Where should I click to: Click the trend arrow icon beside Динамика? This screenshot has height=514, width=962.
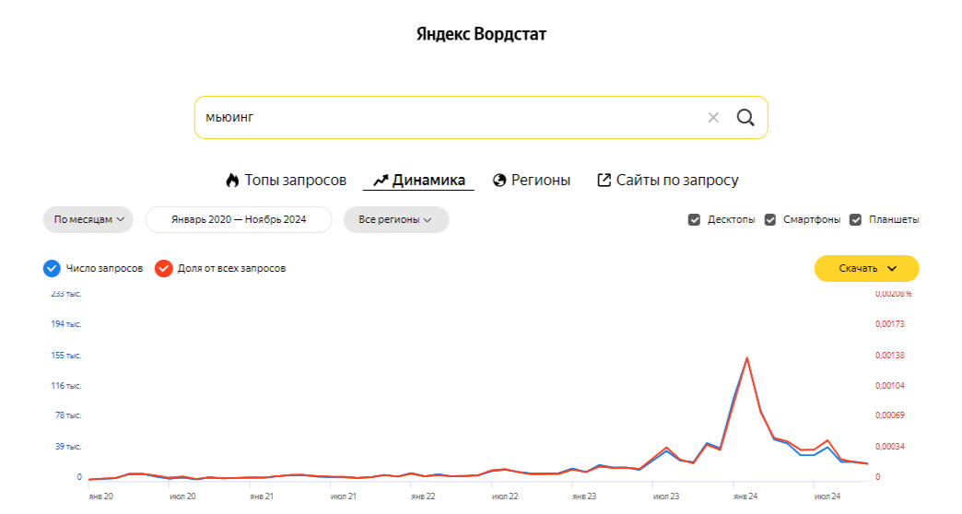[x=381, y=181]
